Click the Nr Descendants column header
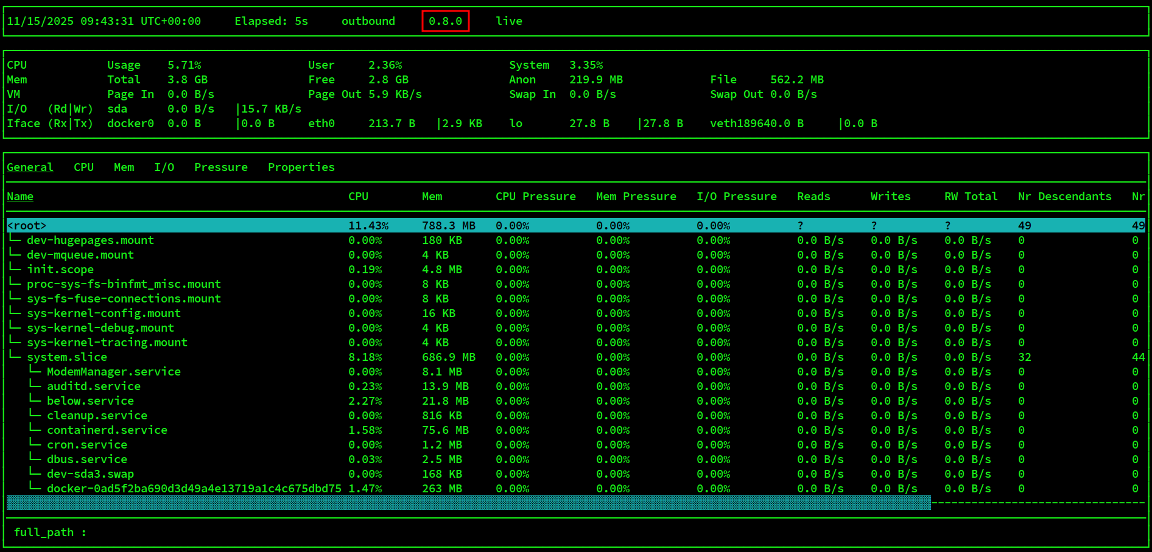The width and height of the screenshot is (1152, 552). (x=1064, y=197)
